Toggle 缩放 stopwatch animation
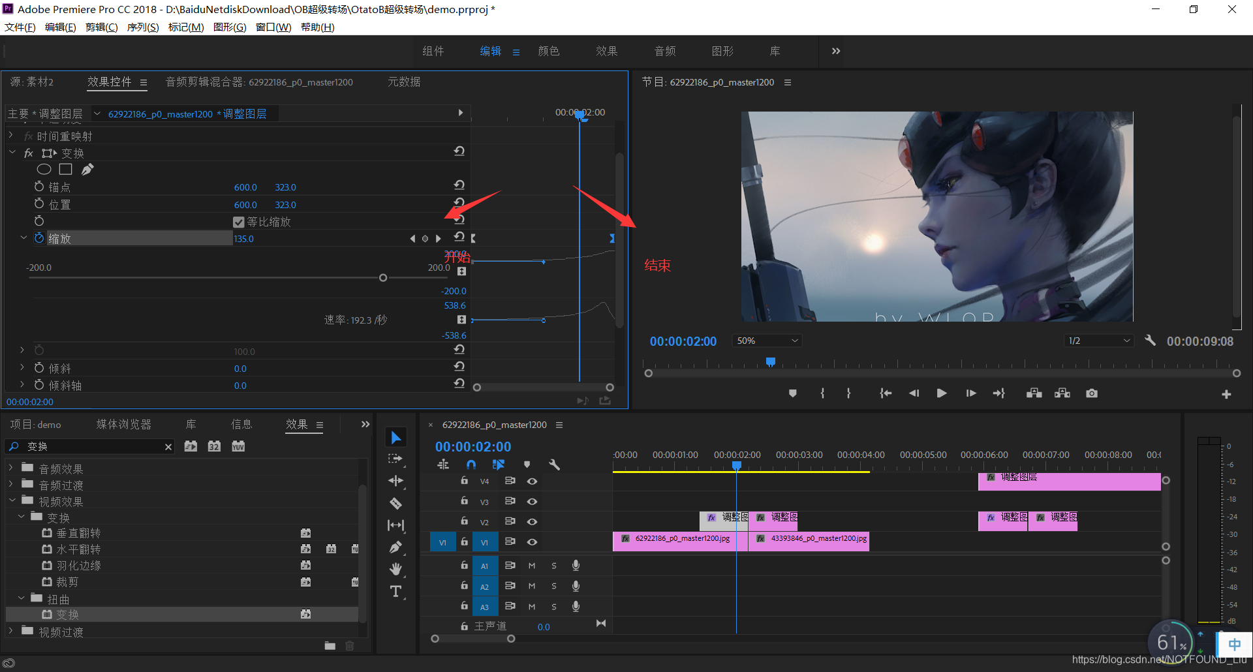Viewport: 1253px width, 672px height. pyautogui.click(x=39, y=238)
